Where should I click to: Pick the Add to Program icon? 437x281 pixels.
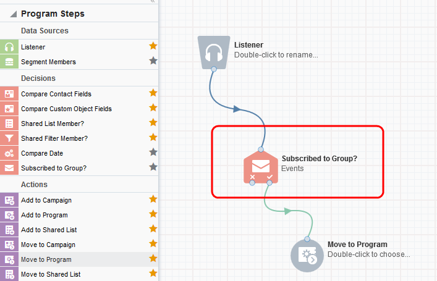click(9, 215)
